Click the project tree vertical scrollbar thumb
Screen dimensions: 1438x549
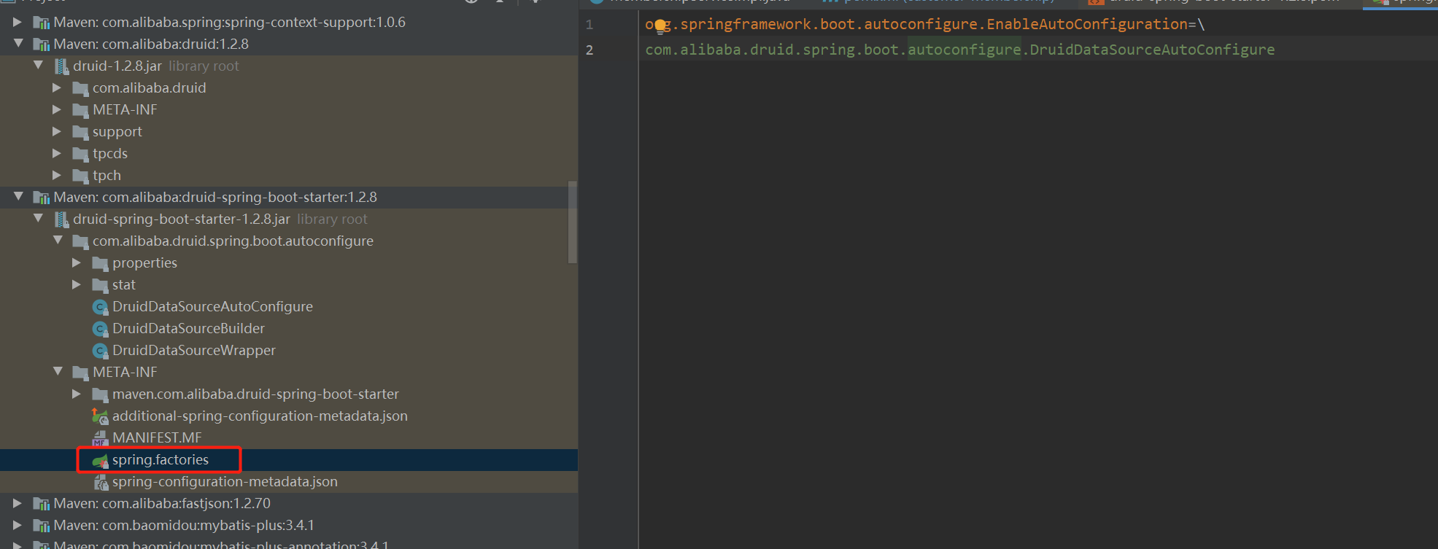(x=573, y=222)
